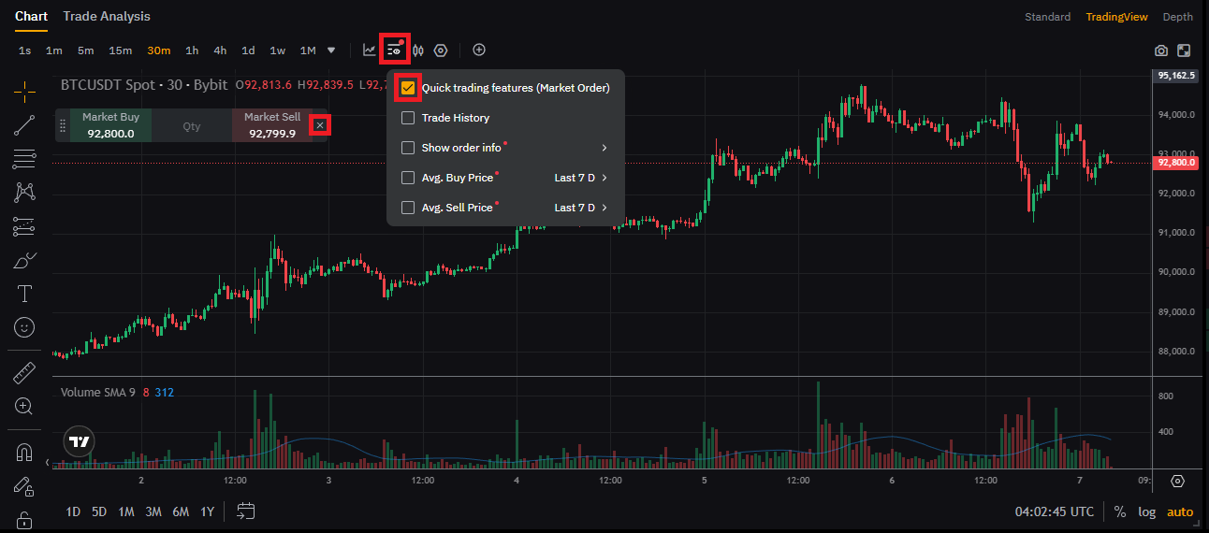Viewport: 1209px width, 533px height.
Task: Enable the Trade History checkbox
Action: [408, 118]
